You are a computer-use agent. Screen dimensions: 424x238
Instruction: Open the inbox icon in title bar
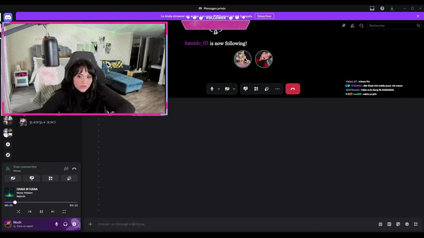(x=372, y=8)
